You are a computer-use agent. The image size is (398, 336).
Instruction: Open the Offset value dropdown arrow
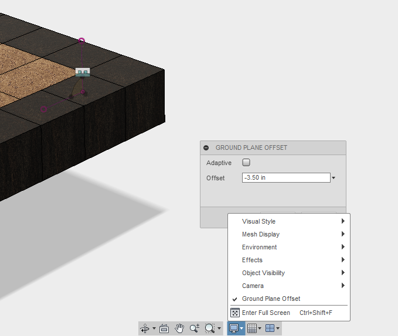(x=334, y=178)
